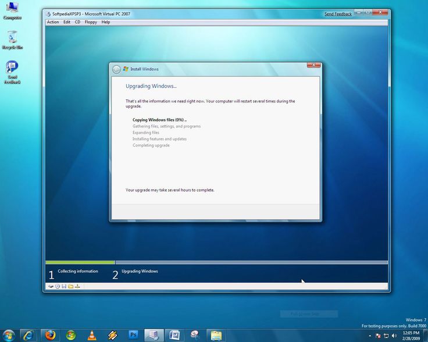Viewport: 428px width, 342px height.
Task: Switch to Firefox in taskbar
Action: pos(50,335)
